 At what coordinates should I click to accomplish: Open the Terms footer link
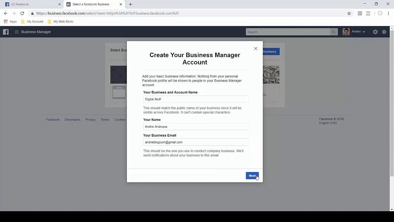point(105,120)
